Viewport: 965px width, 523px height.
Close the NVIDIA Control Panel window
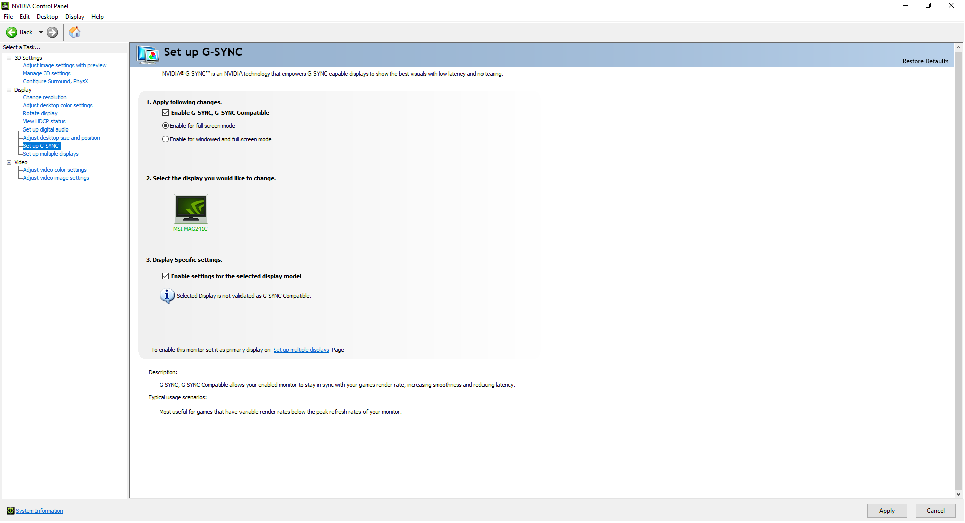[x=951, y=6]
